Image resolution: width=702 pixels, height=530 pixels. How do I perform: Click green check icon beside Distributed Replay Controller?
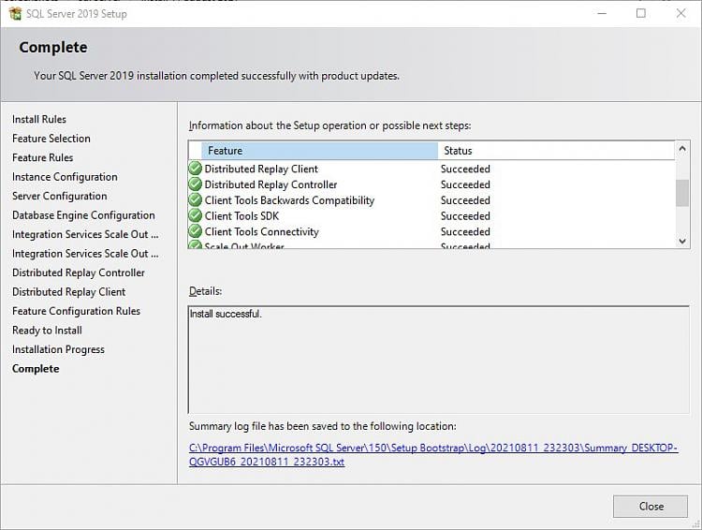pos(196,184)
